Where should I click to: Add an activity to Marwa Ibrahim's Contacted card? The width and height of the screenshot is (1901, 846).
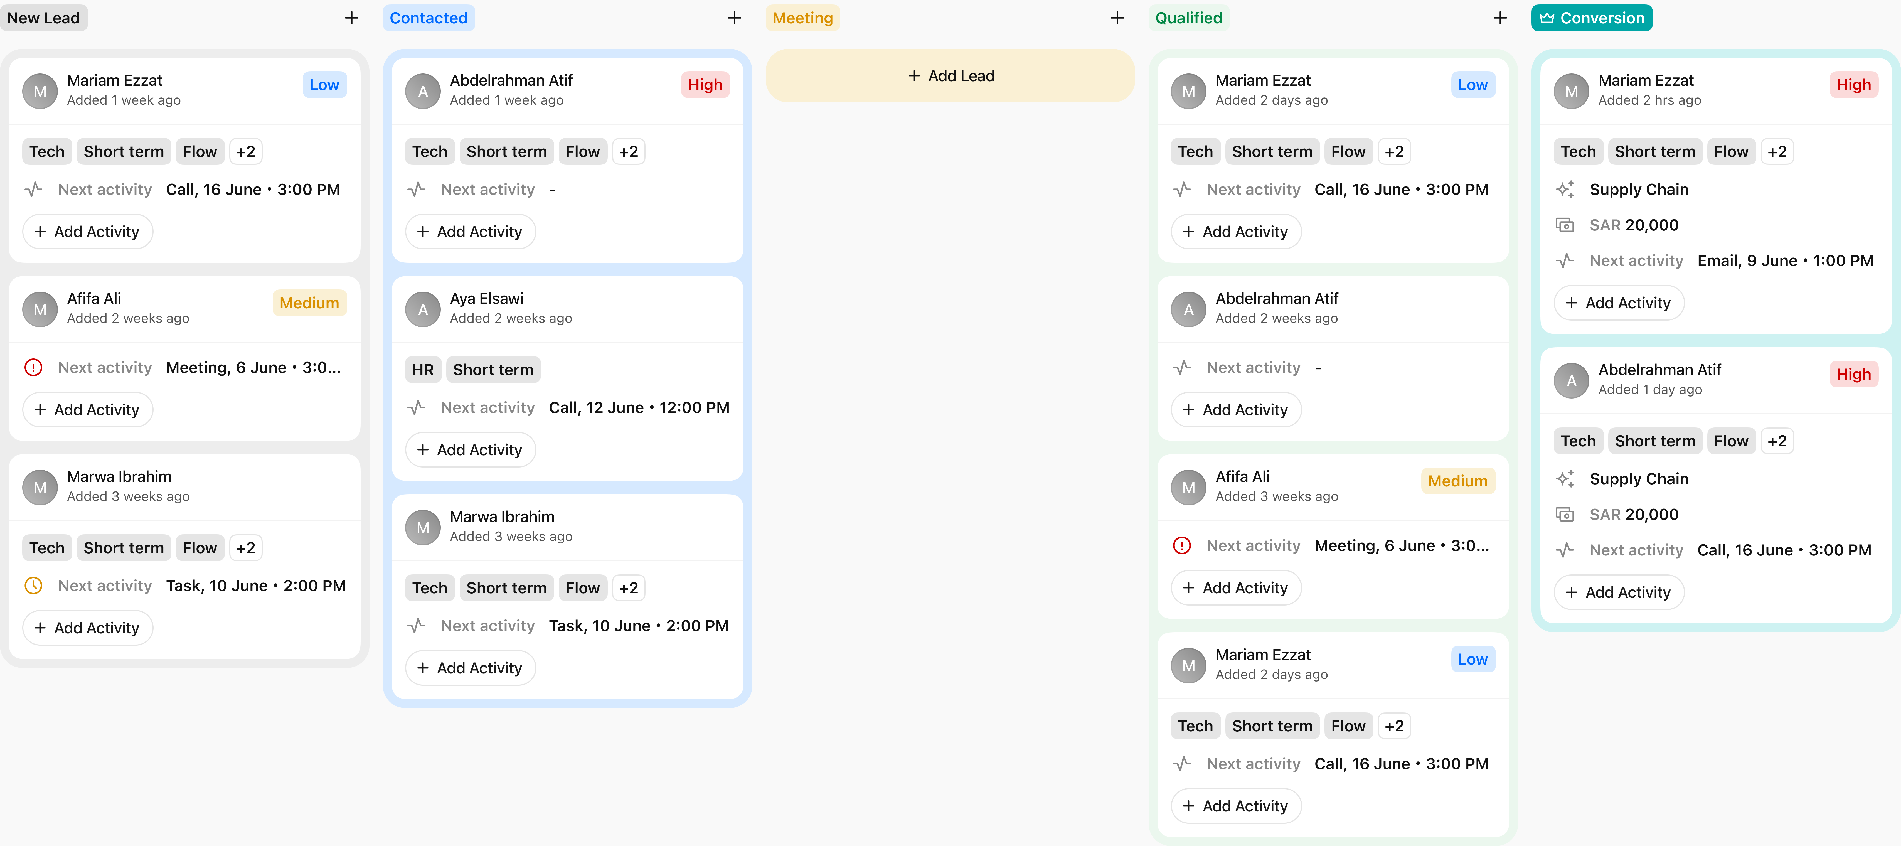tap(471, 668)
